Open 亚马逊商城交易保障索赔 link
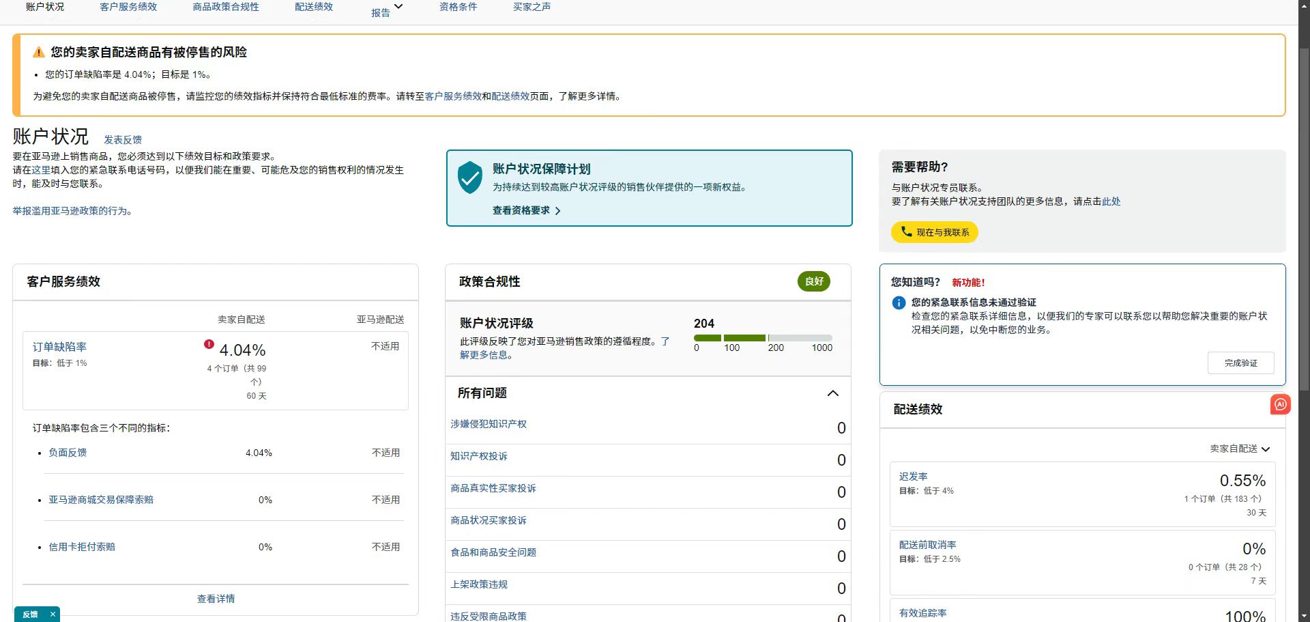The height and width of the screenshot is (622, 1310). tap(101, 500)
